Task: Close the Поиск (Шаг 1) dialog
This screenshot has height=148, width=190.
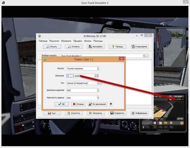Action: 122,59
